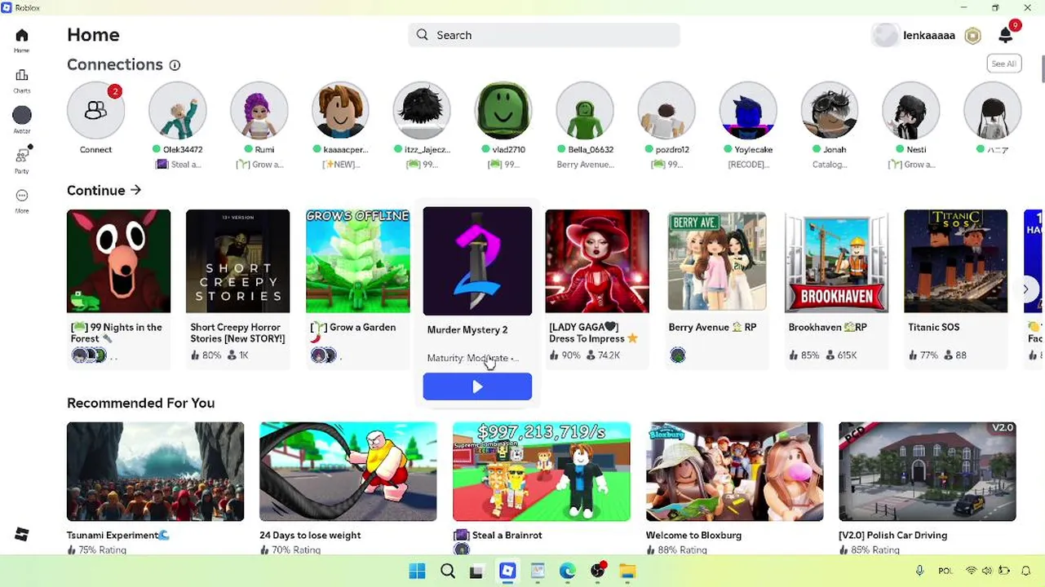Click the POL language indicator
The height and width of the screenshot is (587, 1045).
pyautogui.click(x=945, y=572)
